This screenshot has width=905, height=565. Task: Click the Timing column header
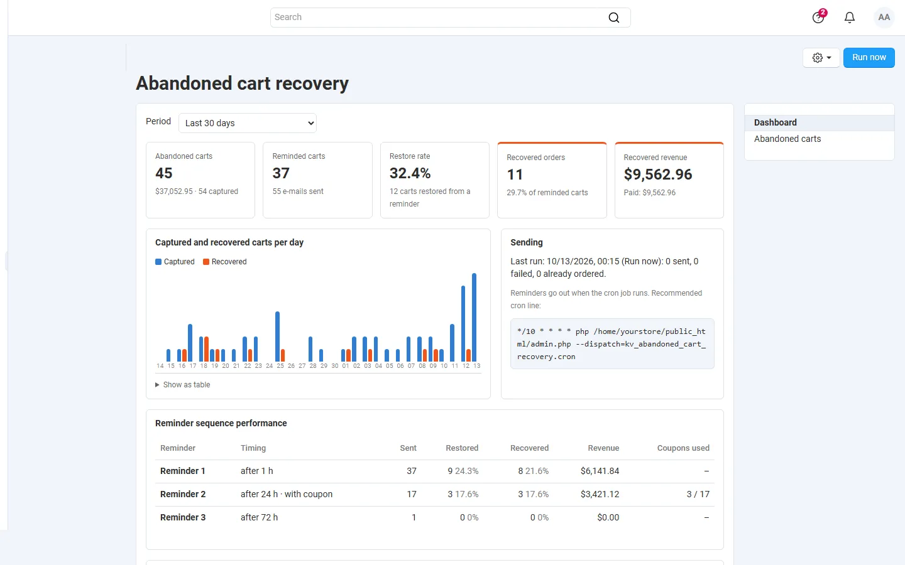253,448
